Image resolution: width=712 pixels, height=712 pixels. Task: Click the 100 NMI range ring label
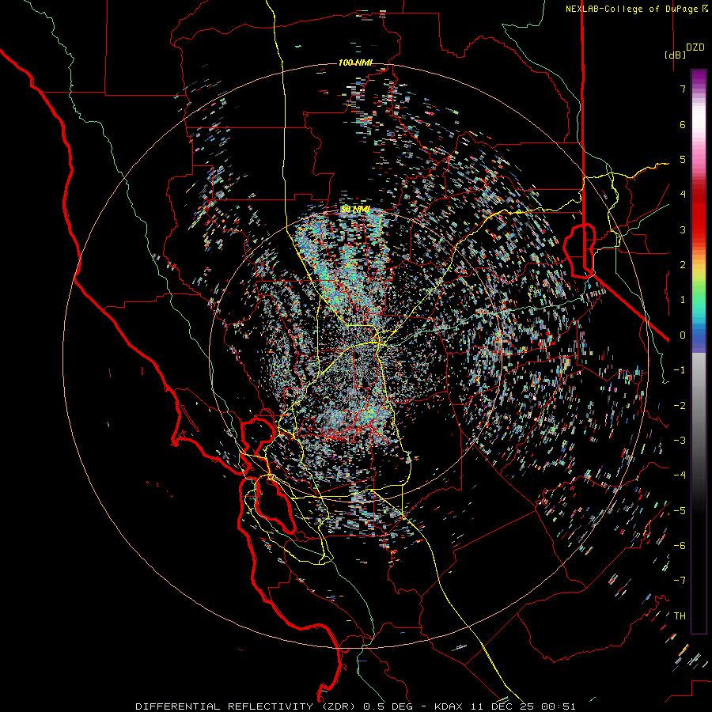point(355,62)
